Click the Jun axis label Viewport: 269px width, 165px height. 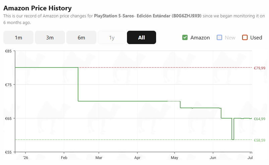[x=213, y=158]
